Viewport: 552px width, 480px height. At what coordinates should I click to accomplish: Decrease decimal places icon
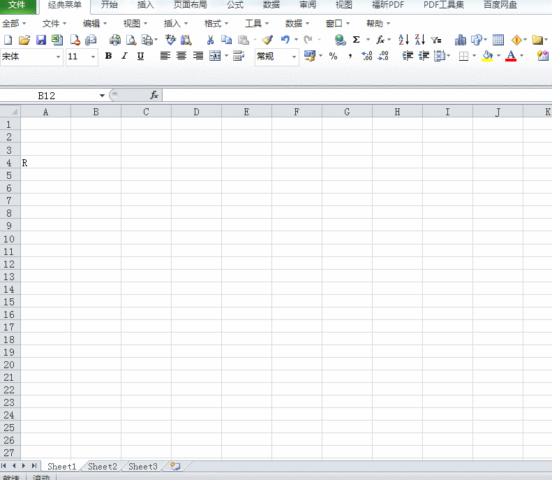(x=383, y=56)
